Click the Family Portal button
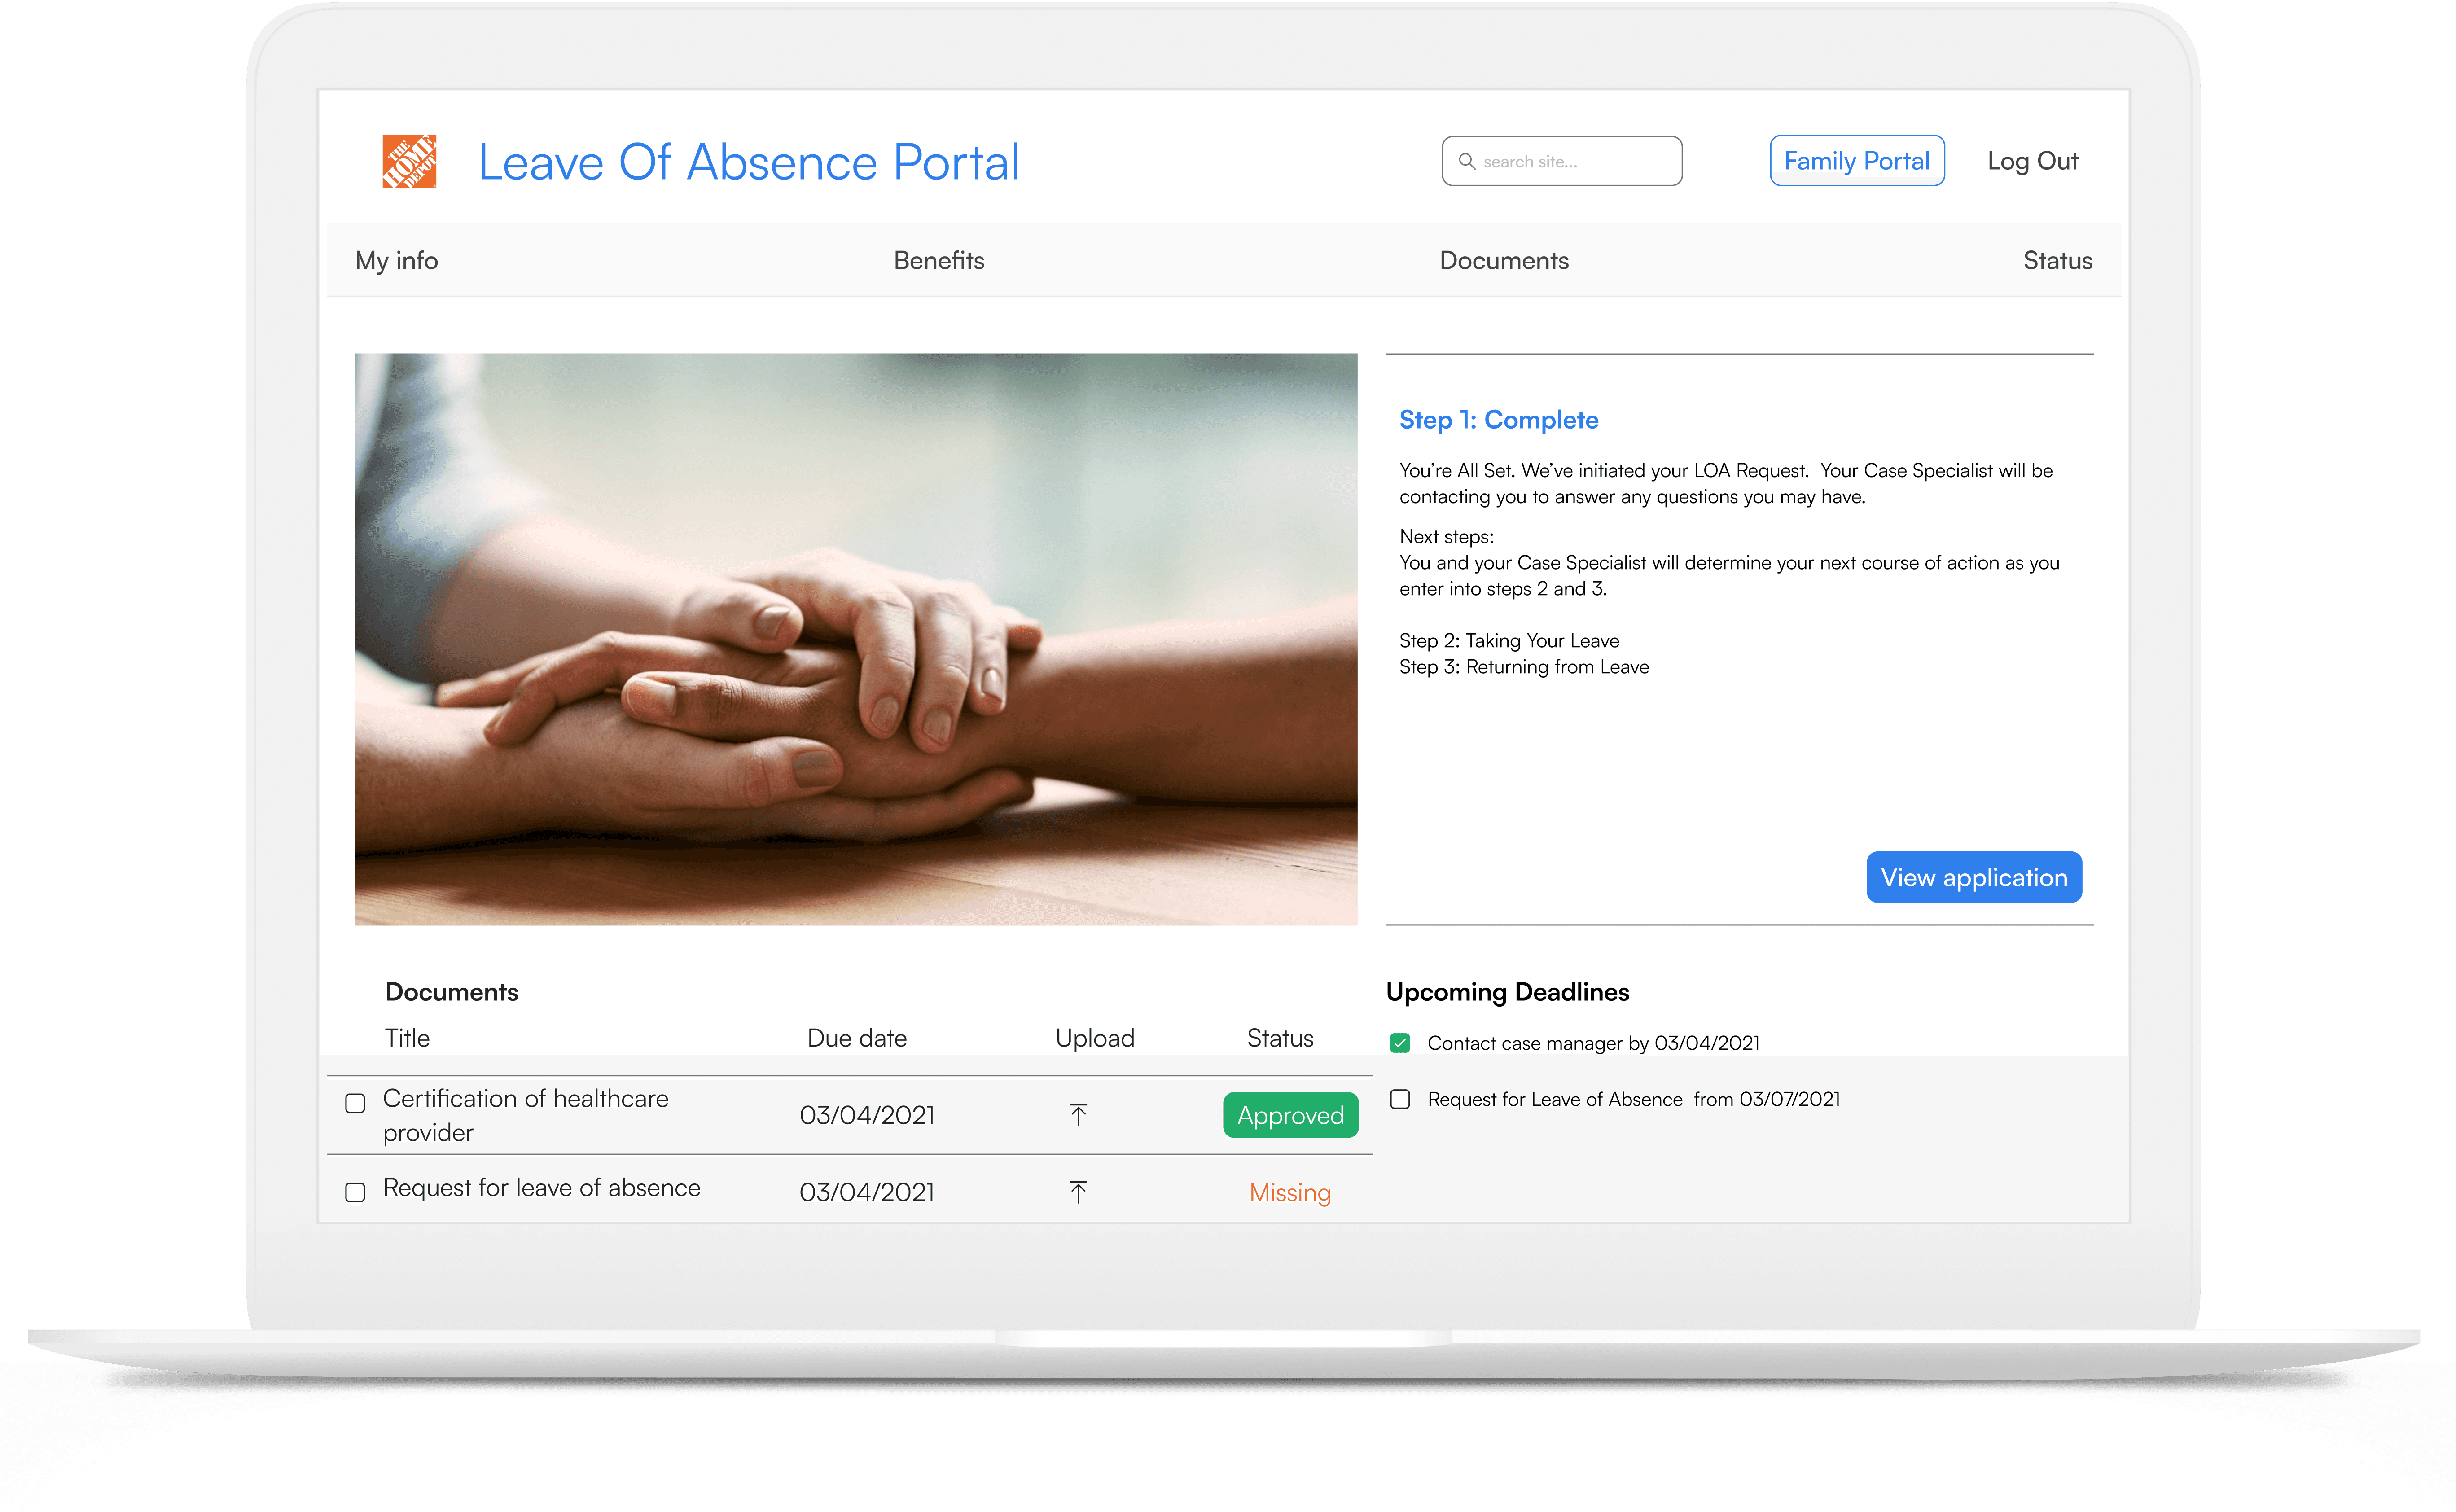The width and height of the screenshot is (2456, 1512). point(1856,161)
